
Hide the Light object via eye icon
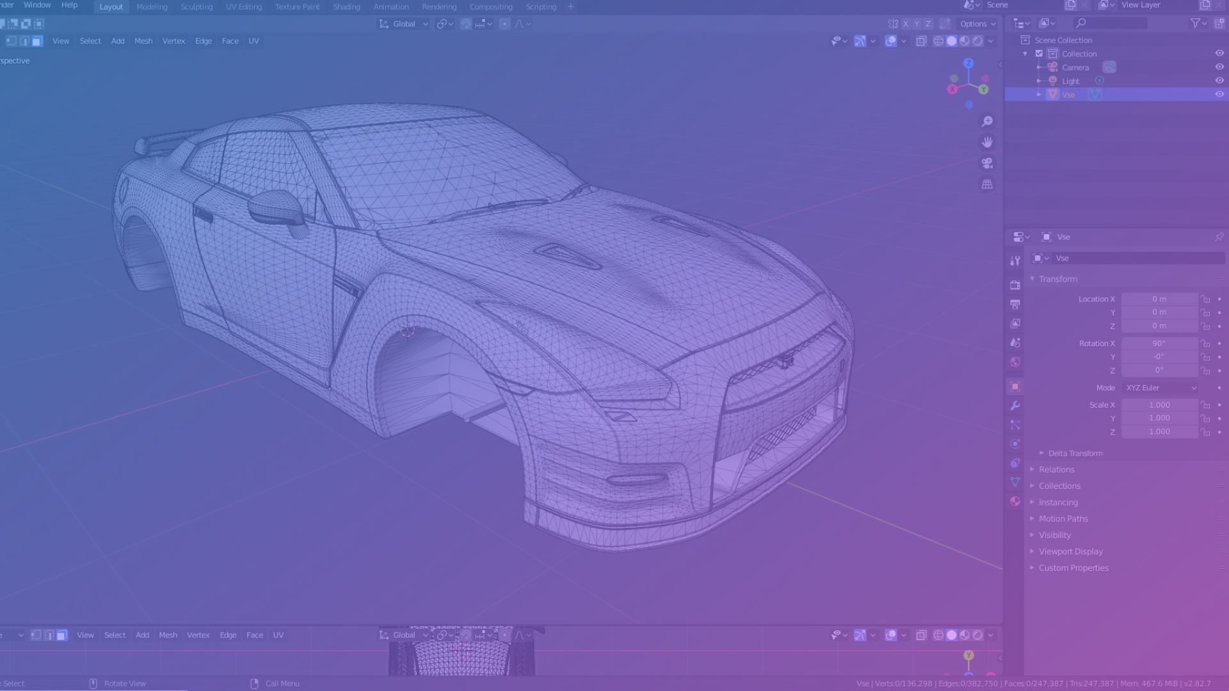point(1219,81)
